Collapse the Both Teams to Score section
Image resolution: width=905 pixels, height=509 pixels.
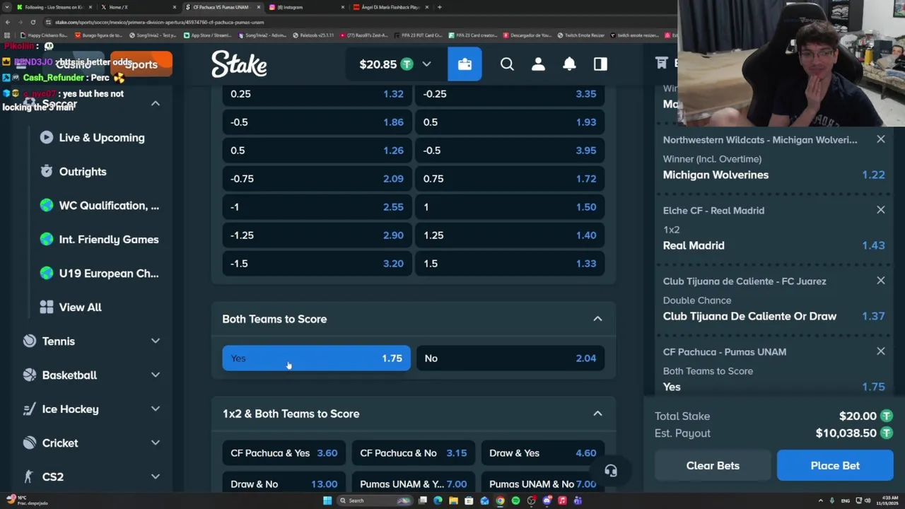tap(597, 319)
